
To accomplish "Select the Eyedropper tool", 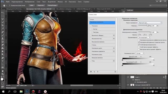I will 3,28.
